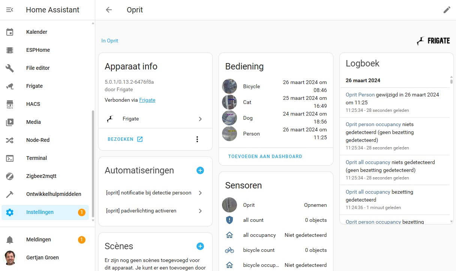
Task: Add scene with the plus icon
Action: tap(200, 246)
